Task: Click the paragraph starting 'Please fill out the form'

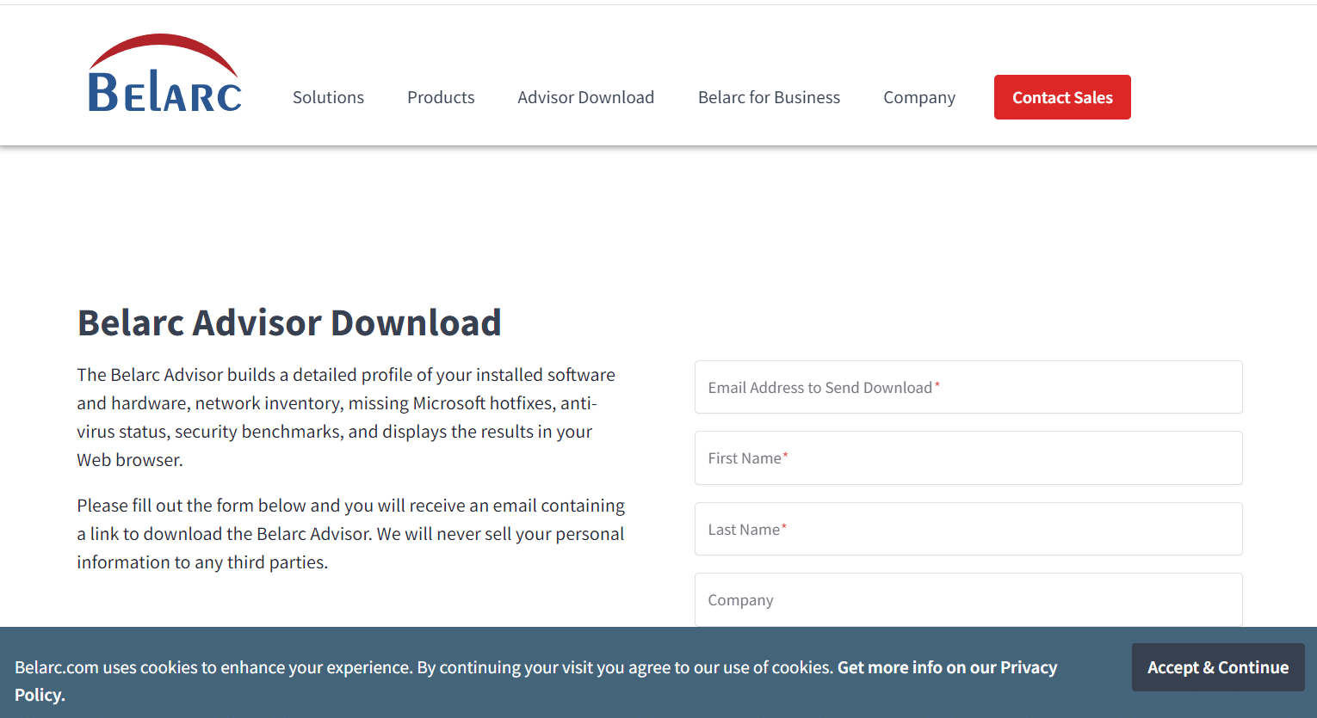Action: click(x=351, y=534)
